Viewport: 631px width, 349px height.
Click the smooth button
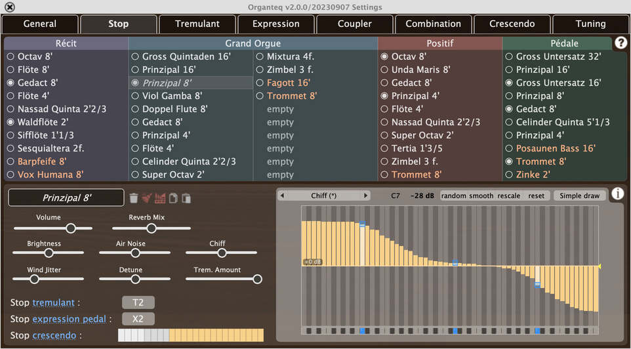[481, 195]
